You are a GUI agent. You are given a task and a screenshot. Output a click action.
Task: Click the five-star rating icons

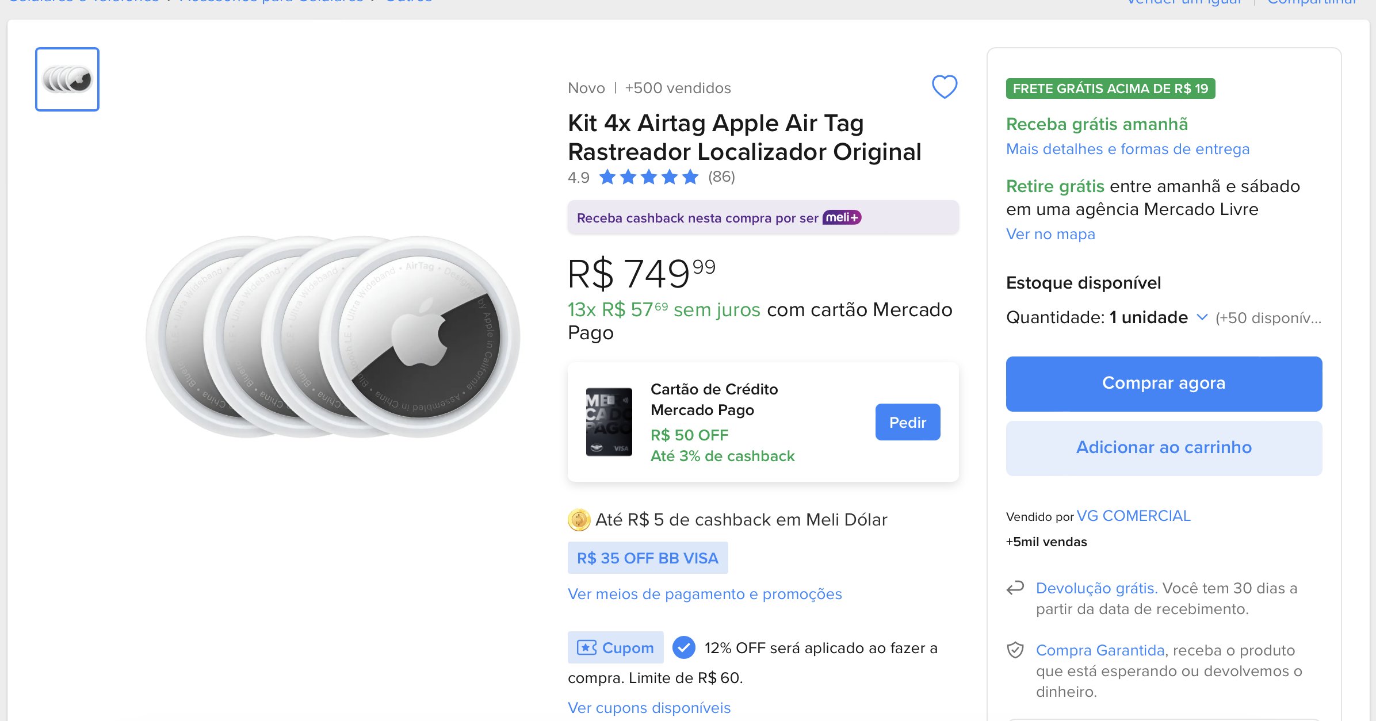pos(648,177)
